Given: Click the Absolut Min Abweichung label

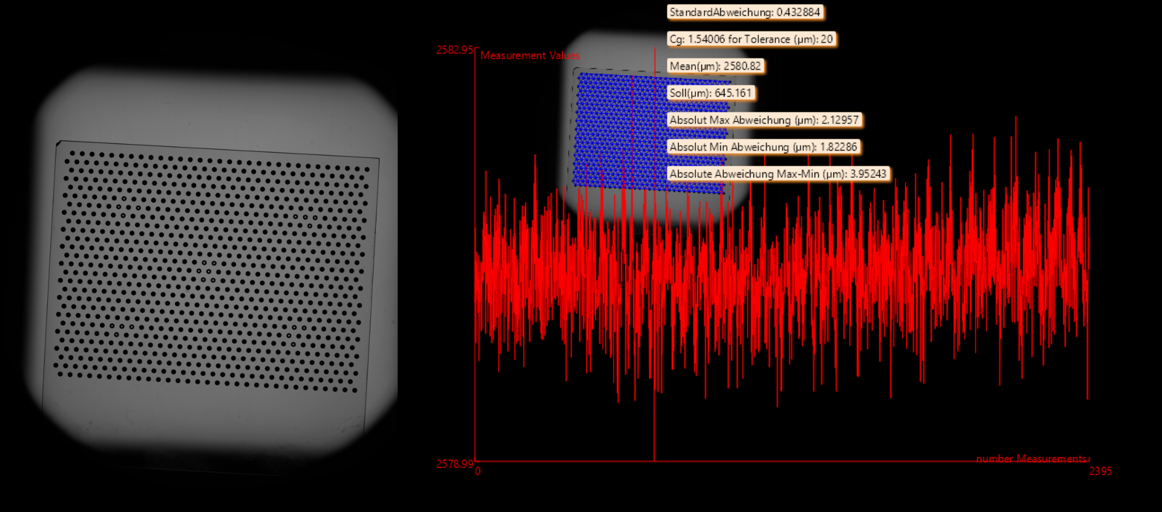Looking at the screenshot, I should (x=763, y=147).
